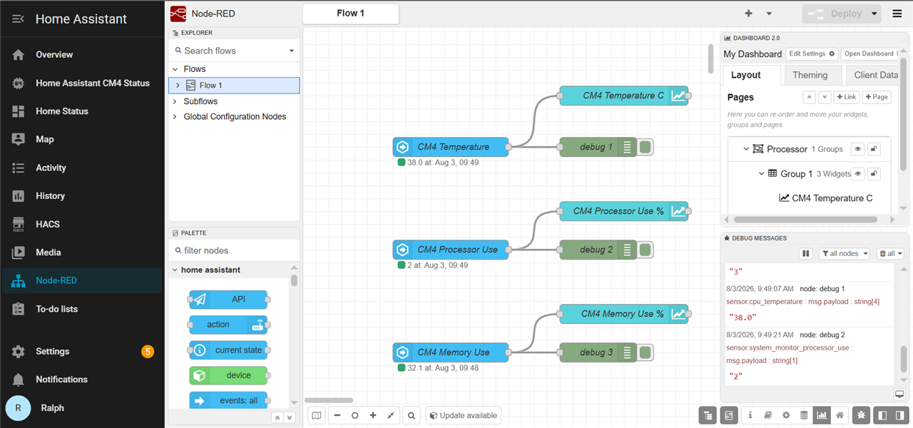Screen dimensions: 913x428
Task: Click the Update available button
Action: (464, 415)
